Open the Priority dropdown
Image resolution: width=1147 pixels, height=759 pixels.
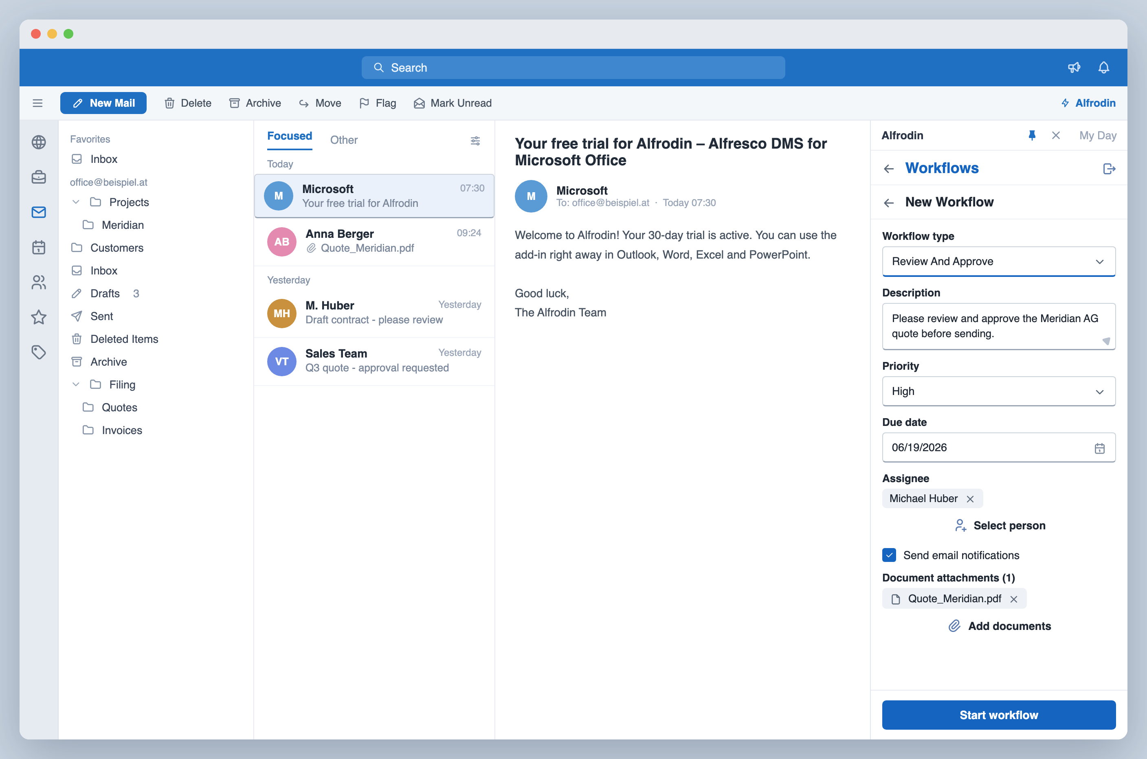[999, 391]
